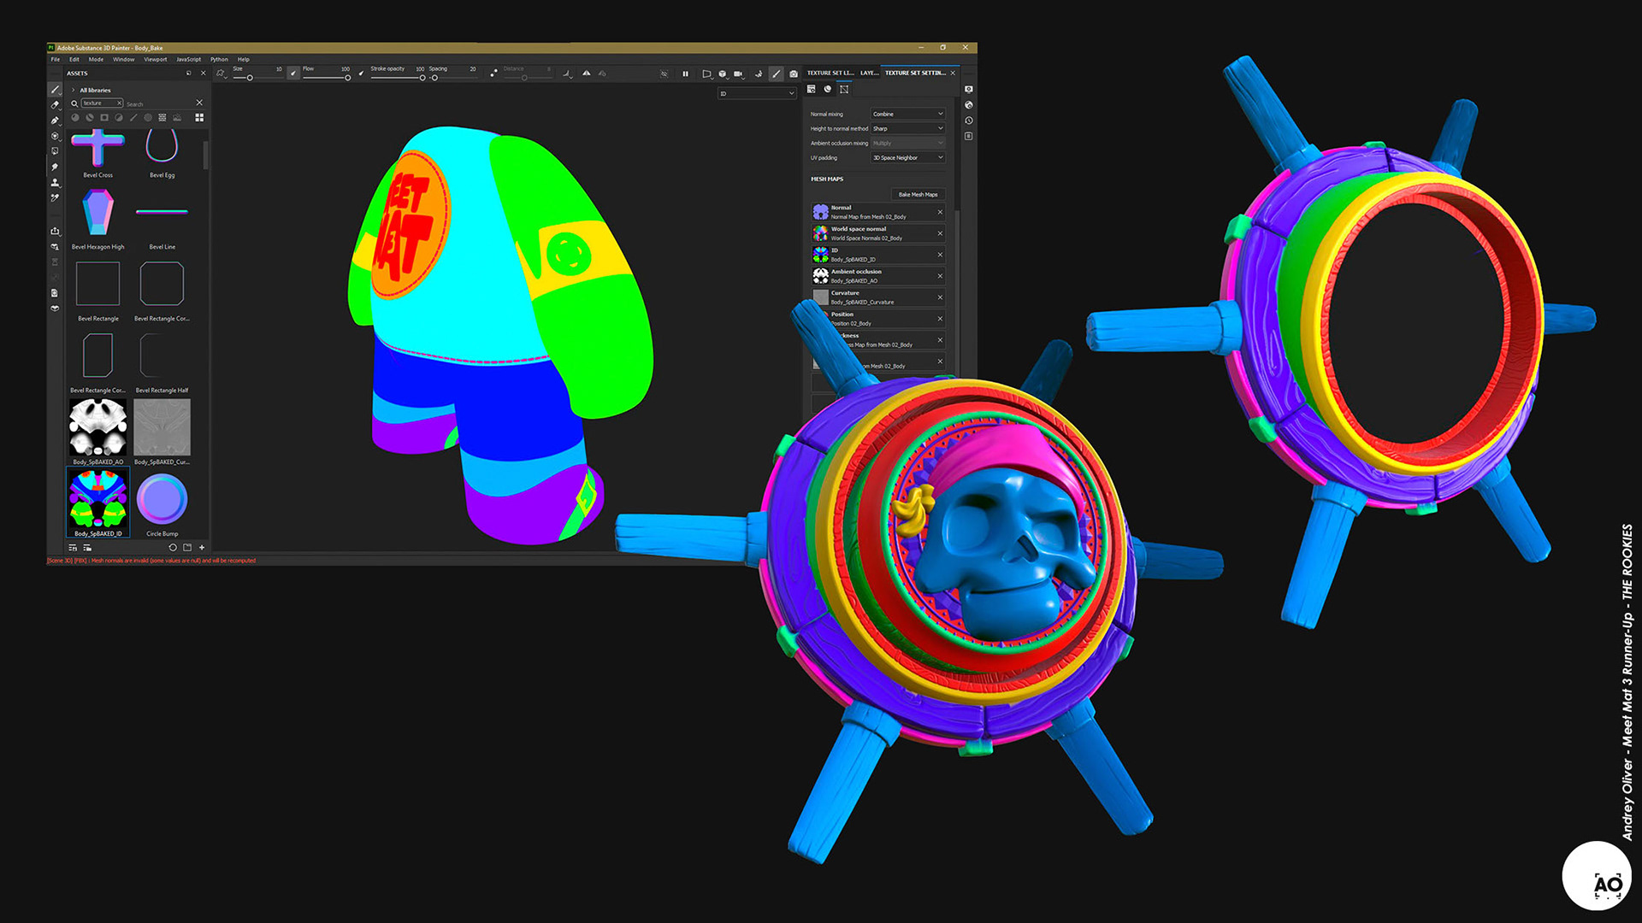Select the Bevel Cross asset thumbnail
The image size is (1642, 923).
click(97, 147)
